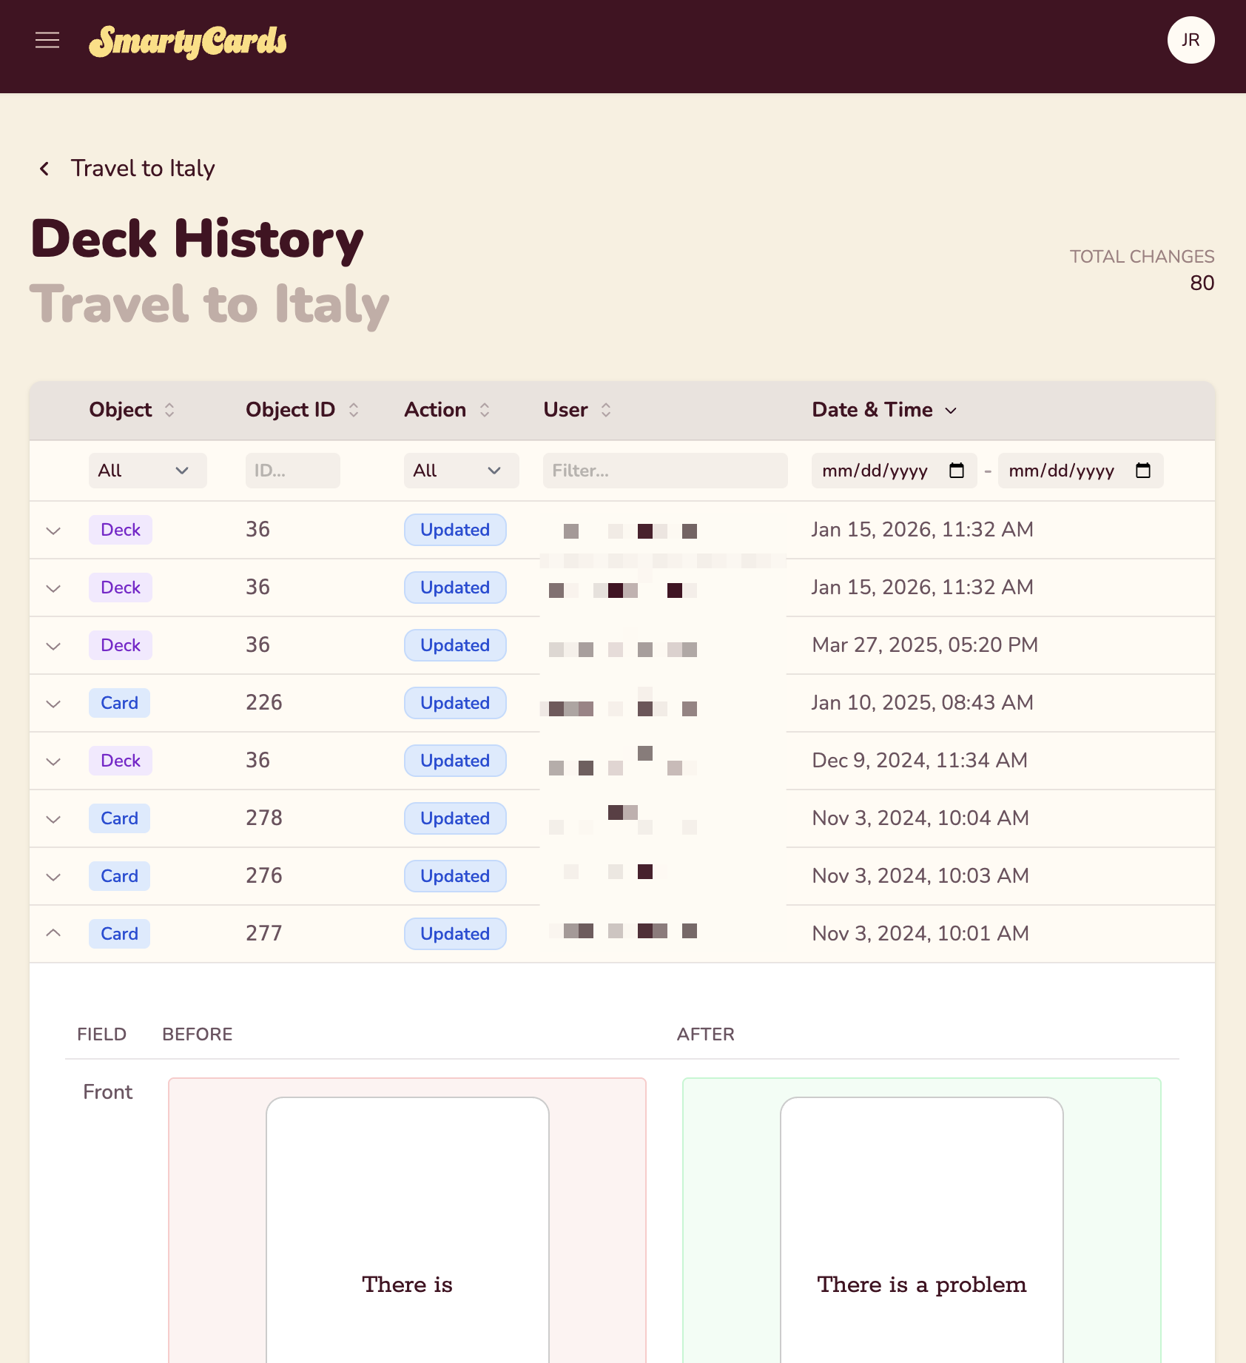Expand first Jan 15, 2026 Deck row
The width and height of the screenshot is (1246, 1363).
[53, 531]
